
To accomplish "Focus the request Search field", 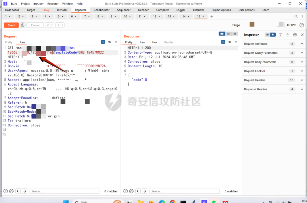I will pos(65,191).
